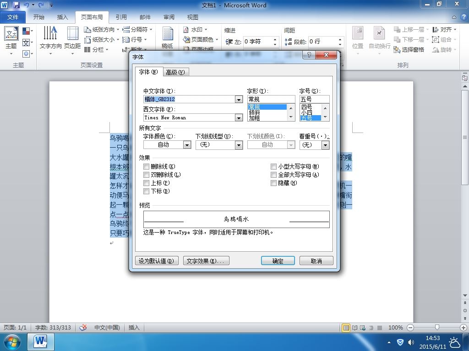Enable Superscript (上标) checkbox
The height and width of the screenshot is (351, 469).
pyautogui.click(x=146, y=183)
